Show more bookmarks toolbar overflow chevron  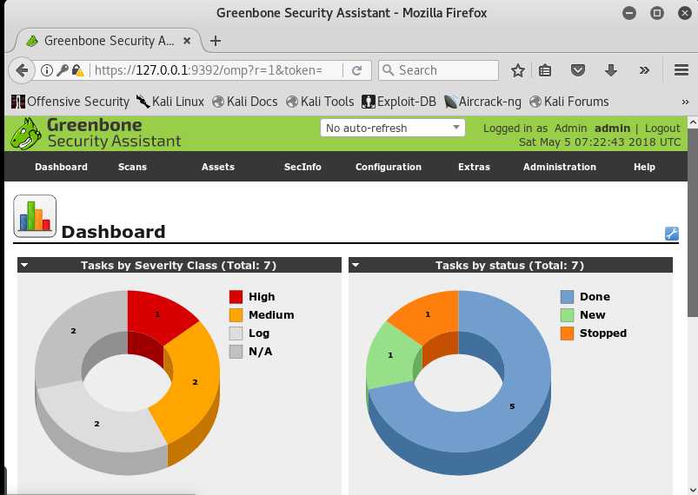(x=685, y=102)
